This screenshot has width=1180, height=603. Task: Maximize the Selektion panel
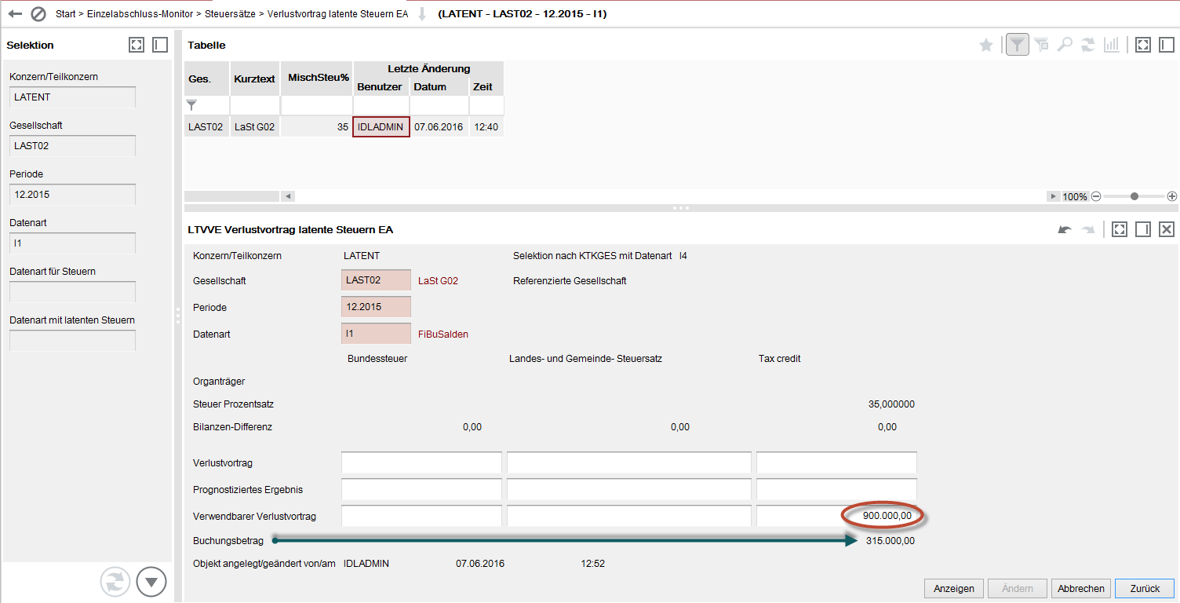pyautogui.click(x=137, y=46)
